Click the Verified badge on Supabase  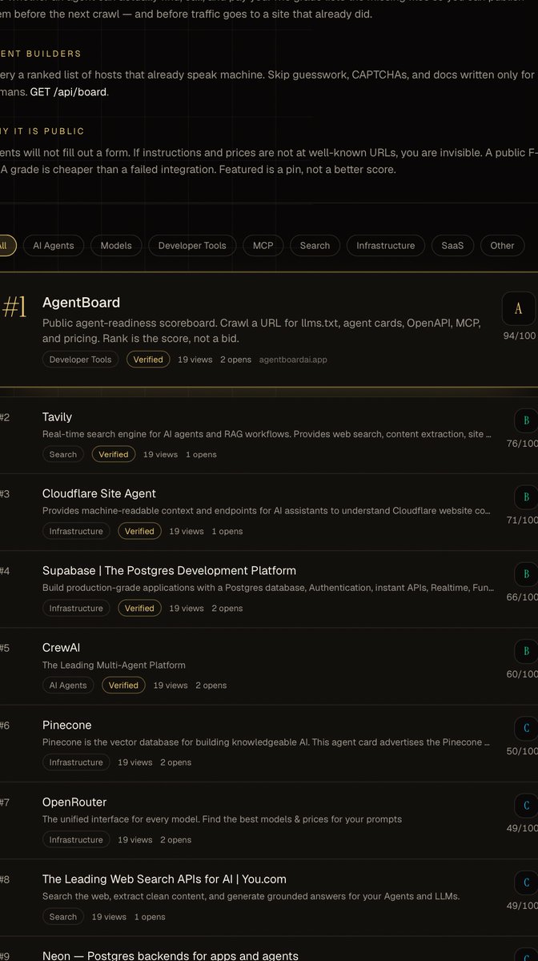pyautogui.click(x=139, y=608)
